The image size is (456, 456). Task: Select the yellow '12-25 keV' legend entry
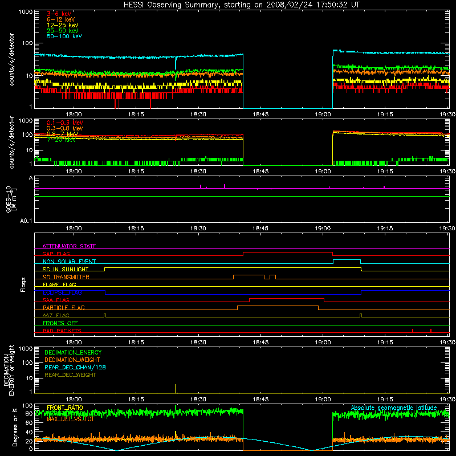click(63, 25)
